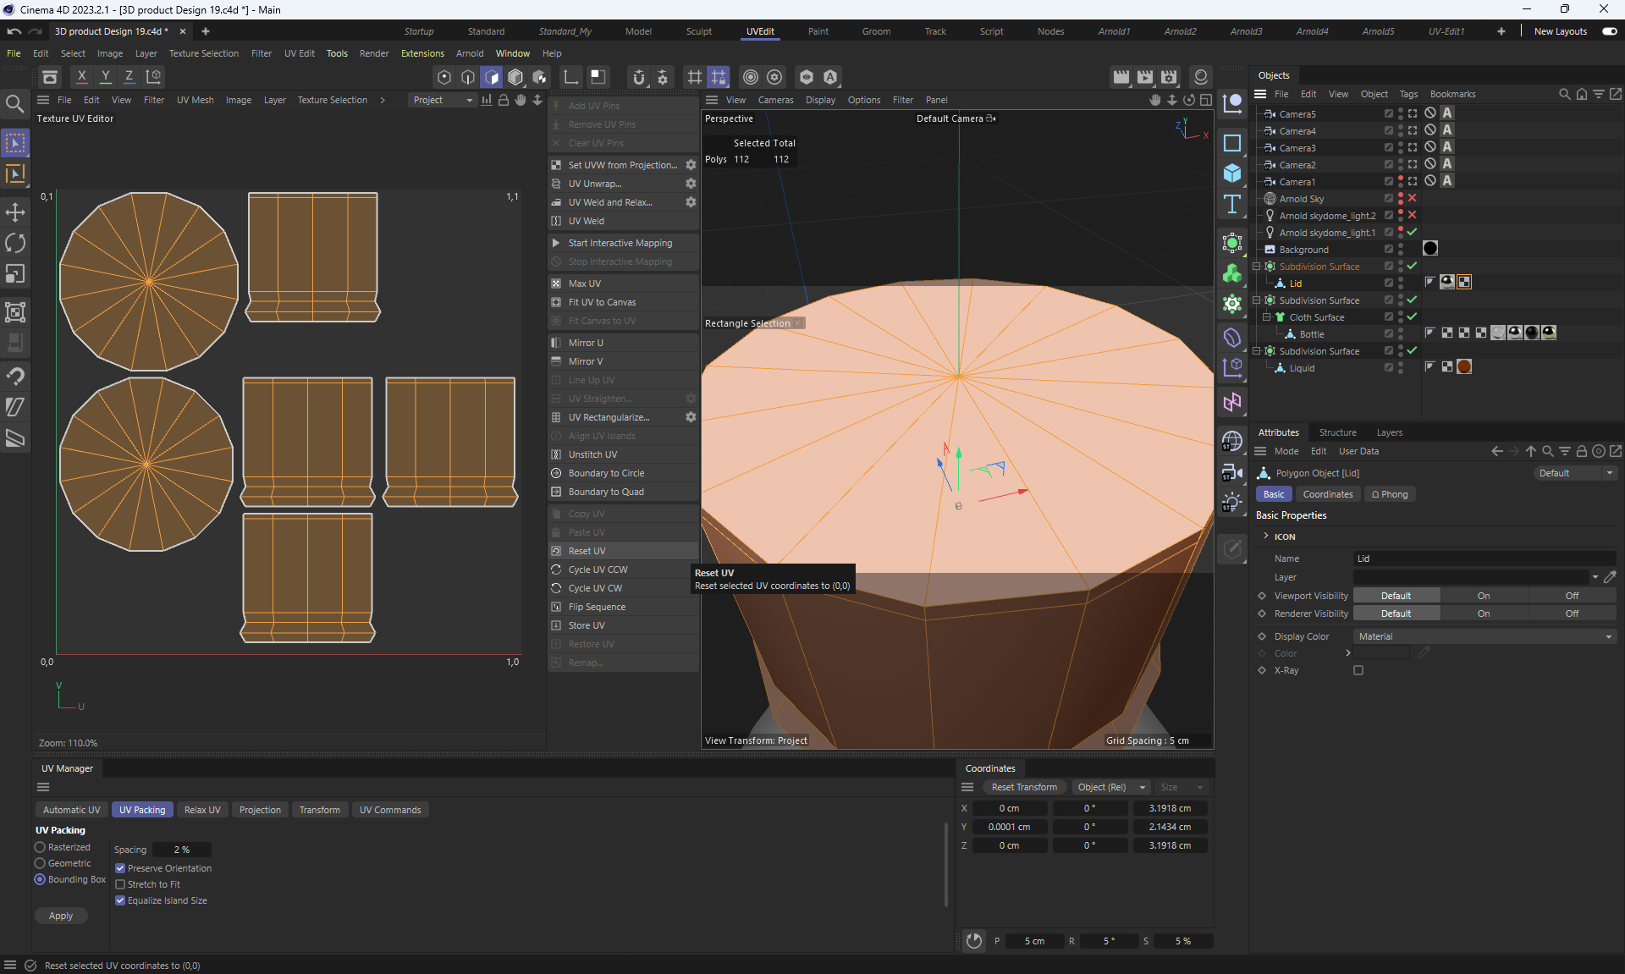Viewport: 1625px width, 974px height.
Task: Click the Y axis lock icon
Action: tap(106, 76)
